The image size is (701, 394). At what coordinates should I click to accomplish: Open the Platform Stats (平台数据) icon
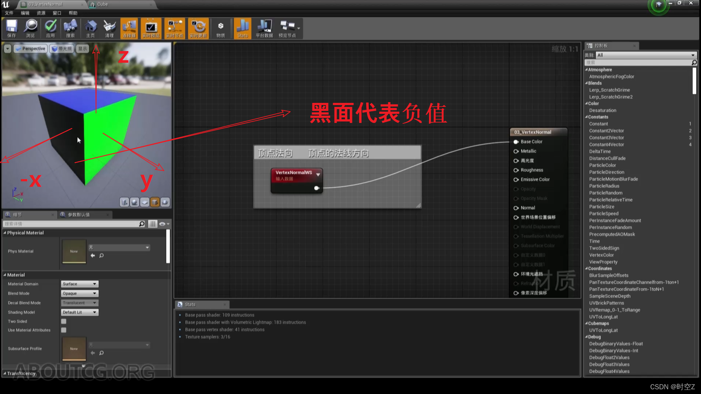tap(264, 28)
